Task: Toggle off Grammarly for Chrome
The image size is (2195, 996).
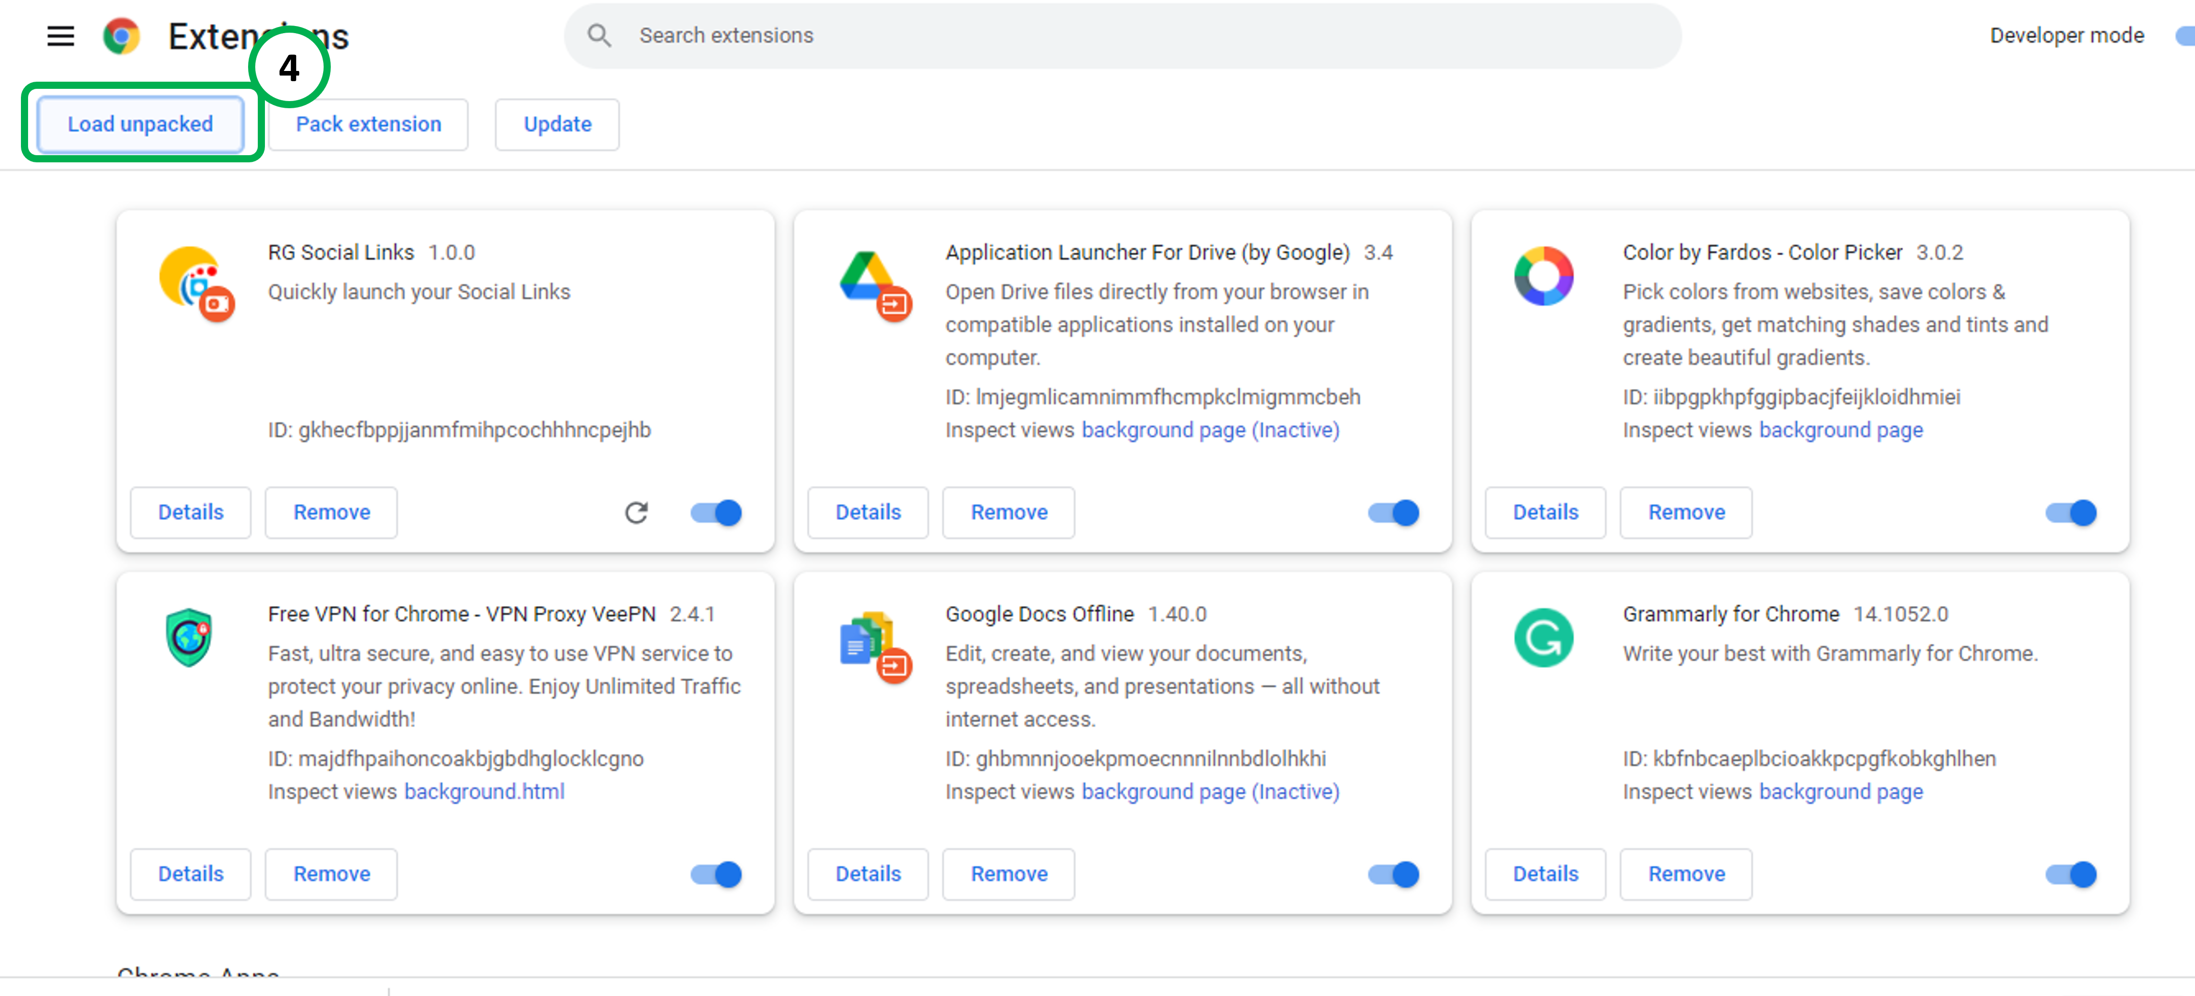Action: (x=2071, y=874)
